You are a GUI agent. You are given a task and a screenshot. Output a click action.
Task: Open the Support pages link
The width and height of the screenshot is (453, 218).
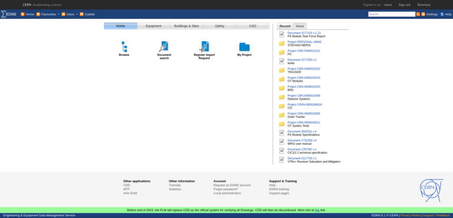pyautogui.click(x=279, y=193)
